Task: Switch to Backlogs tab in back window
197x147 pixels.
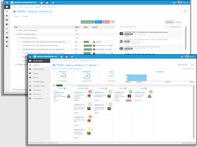Action: (178, 22)
